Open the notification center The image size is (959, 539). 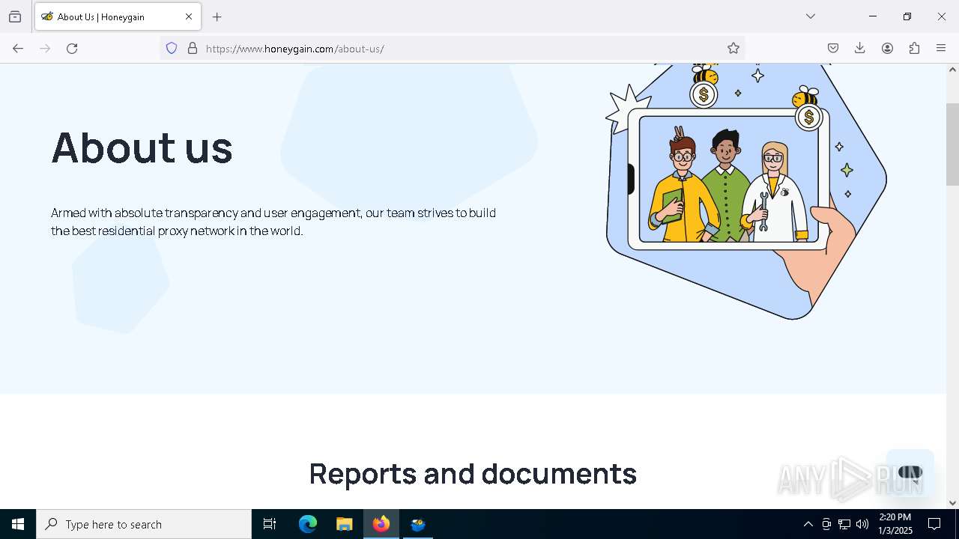pos(934,524)
